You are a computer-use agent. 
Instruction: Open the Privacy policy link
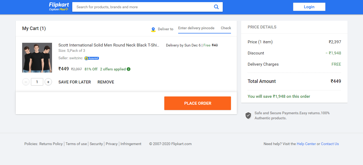(x=112, y=144)
